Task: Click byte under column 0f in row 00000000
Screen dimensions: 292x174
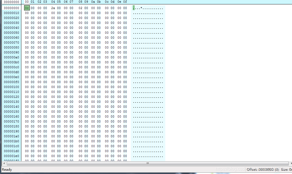Action: (x=125, y=8)
